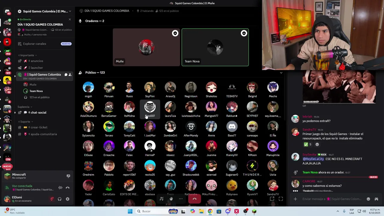Open noise suppression waveform icon

[60, 188]
